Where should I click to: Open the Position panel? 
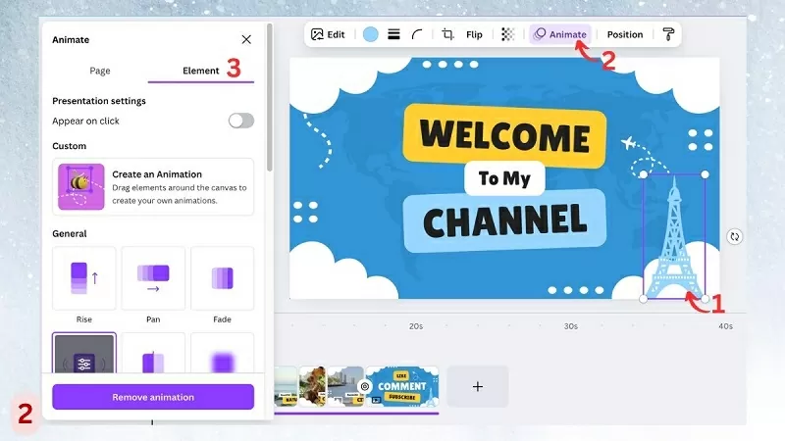click(624, 34)
